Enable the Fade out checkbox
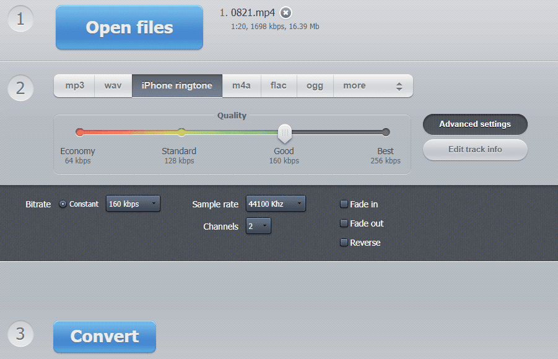 pyautogui.click(x=344, y=223)
